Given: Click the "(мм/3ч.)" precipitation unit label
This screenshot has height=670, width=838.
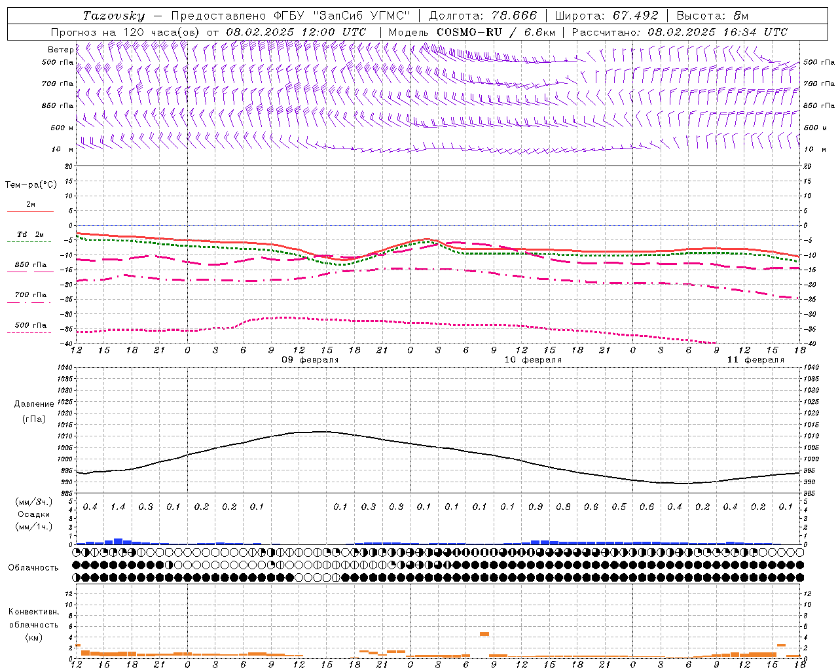Looking at the screenshot, I should (34, 502).
